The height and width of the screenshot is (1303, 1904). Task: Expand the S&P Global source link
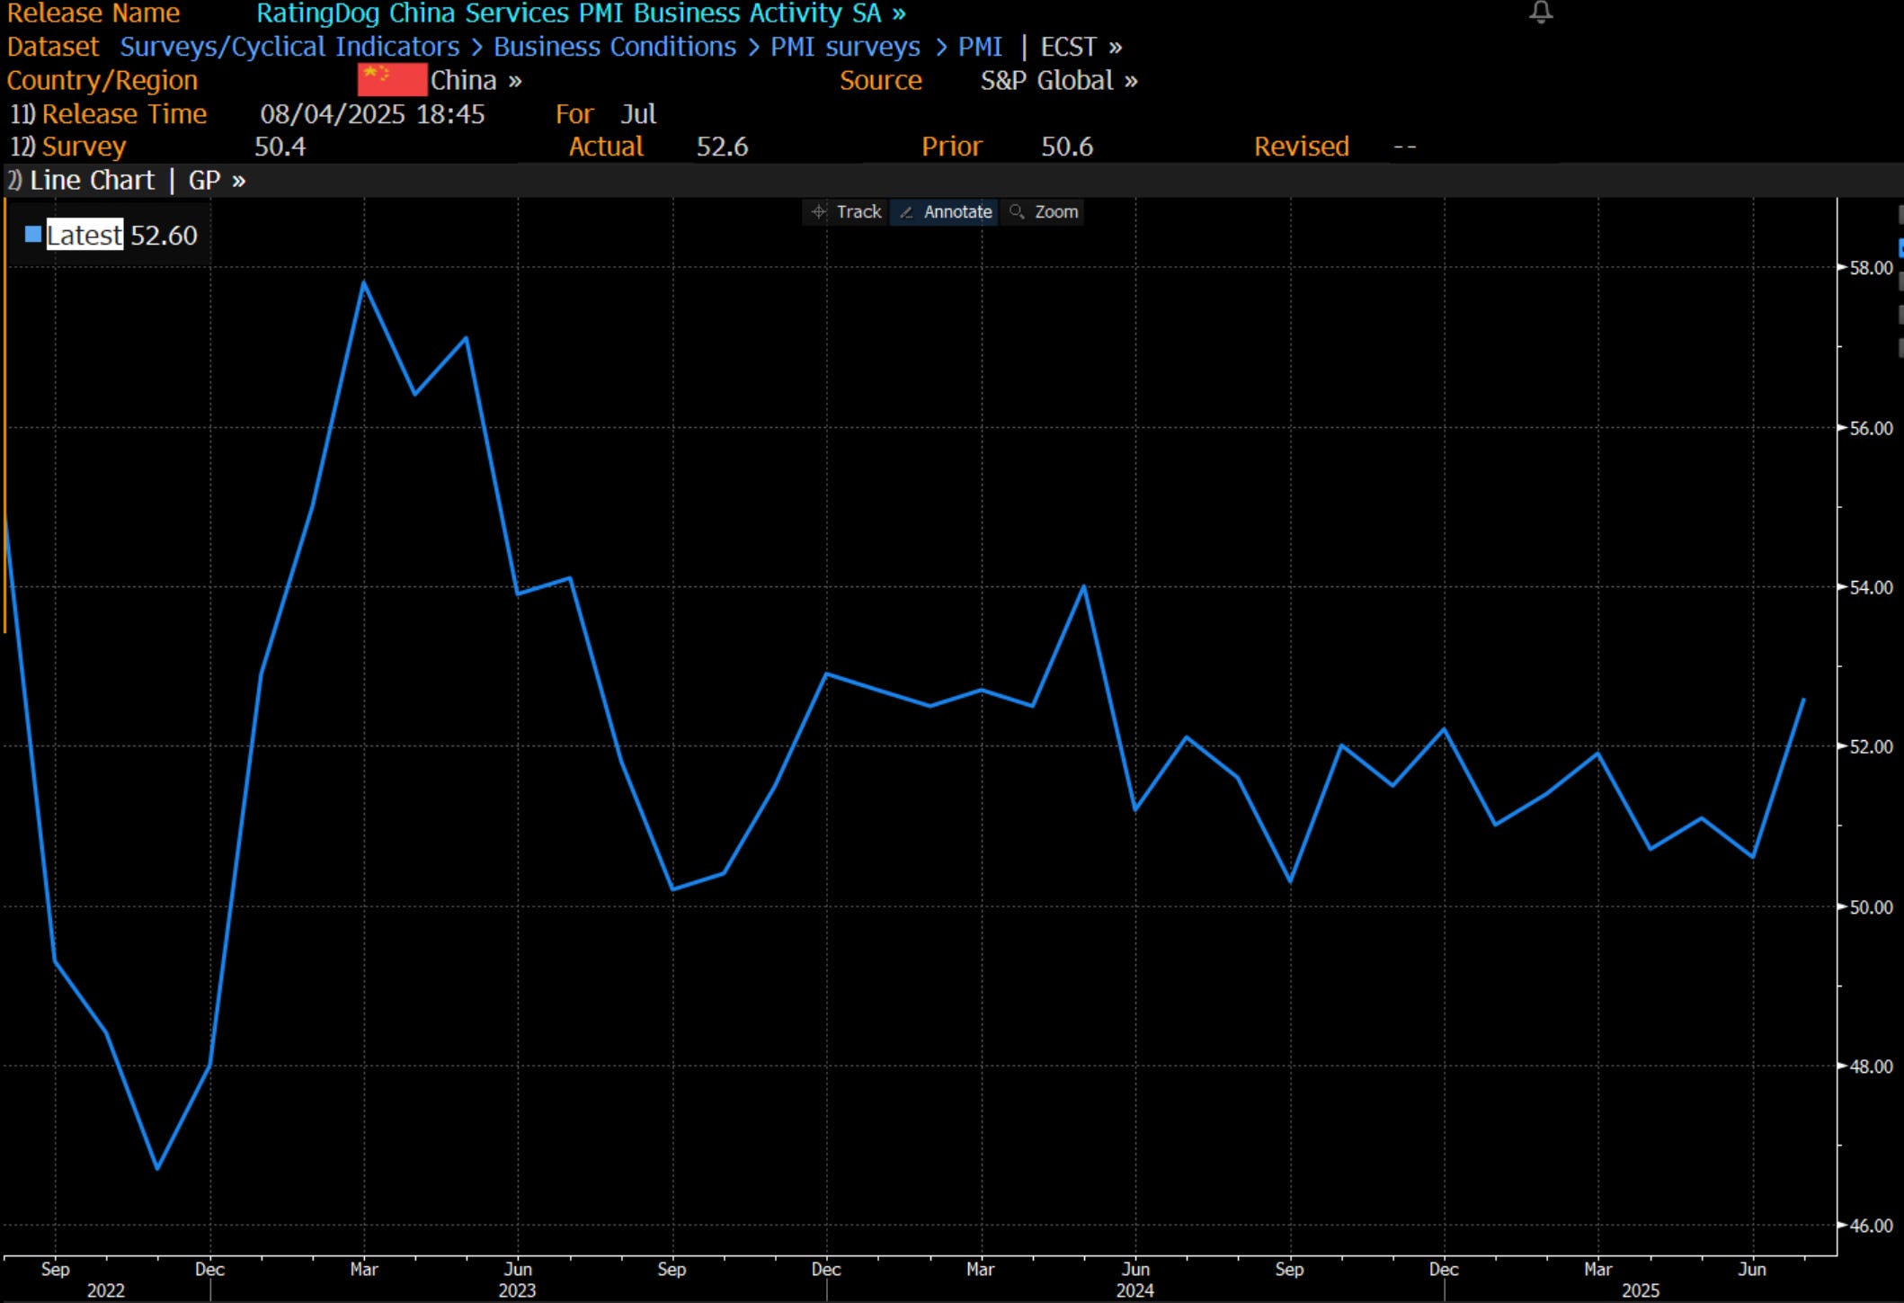click(x=1058, y=80)
